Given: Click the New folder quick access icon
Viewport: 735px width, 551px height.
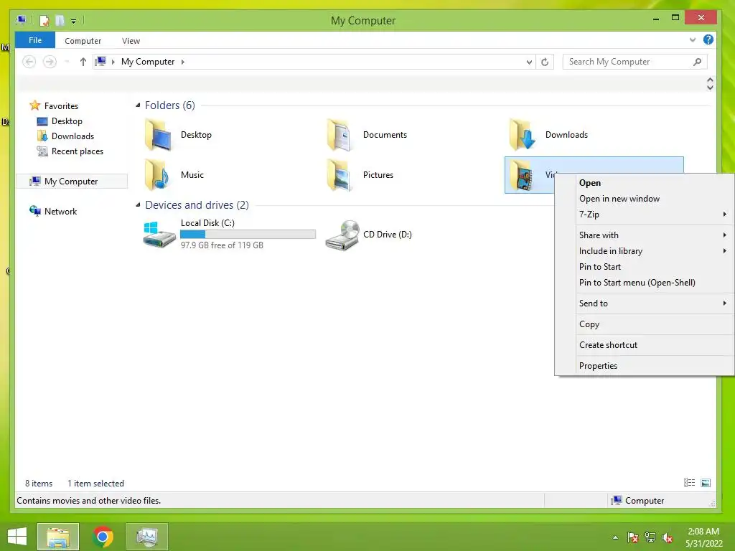Looking at the screenshot, I should [x=60, y=21].
